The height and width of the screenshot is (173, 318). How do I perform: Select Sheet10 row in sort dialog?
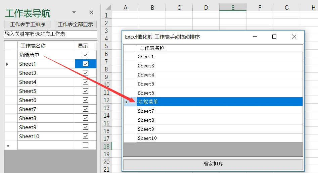coord(220,138)
